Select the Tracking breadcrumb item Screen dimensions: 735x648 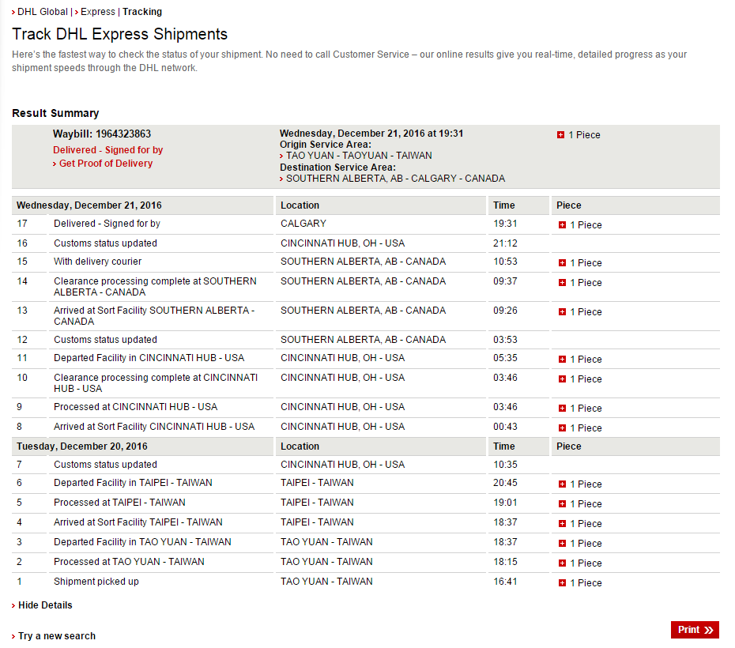142,12
